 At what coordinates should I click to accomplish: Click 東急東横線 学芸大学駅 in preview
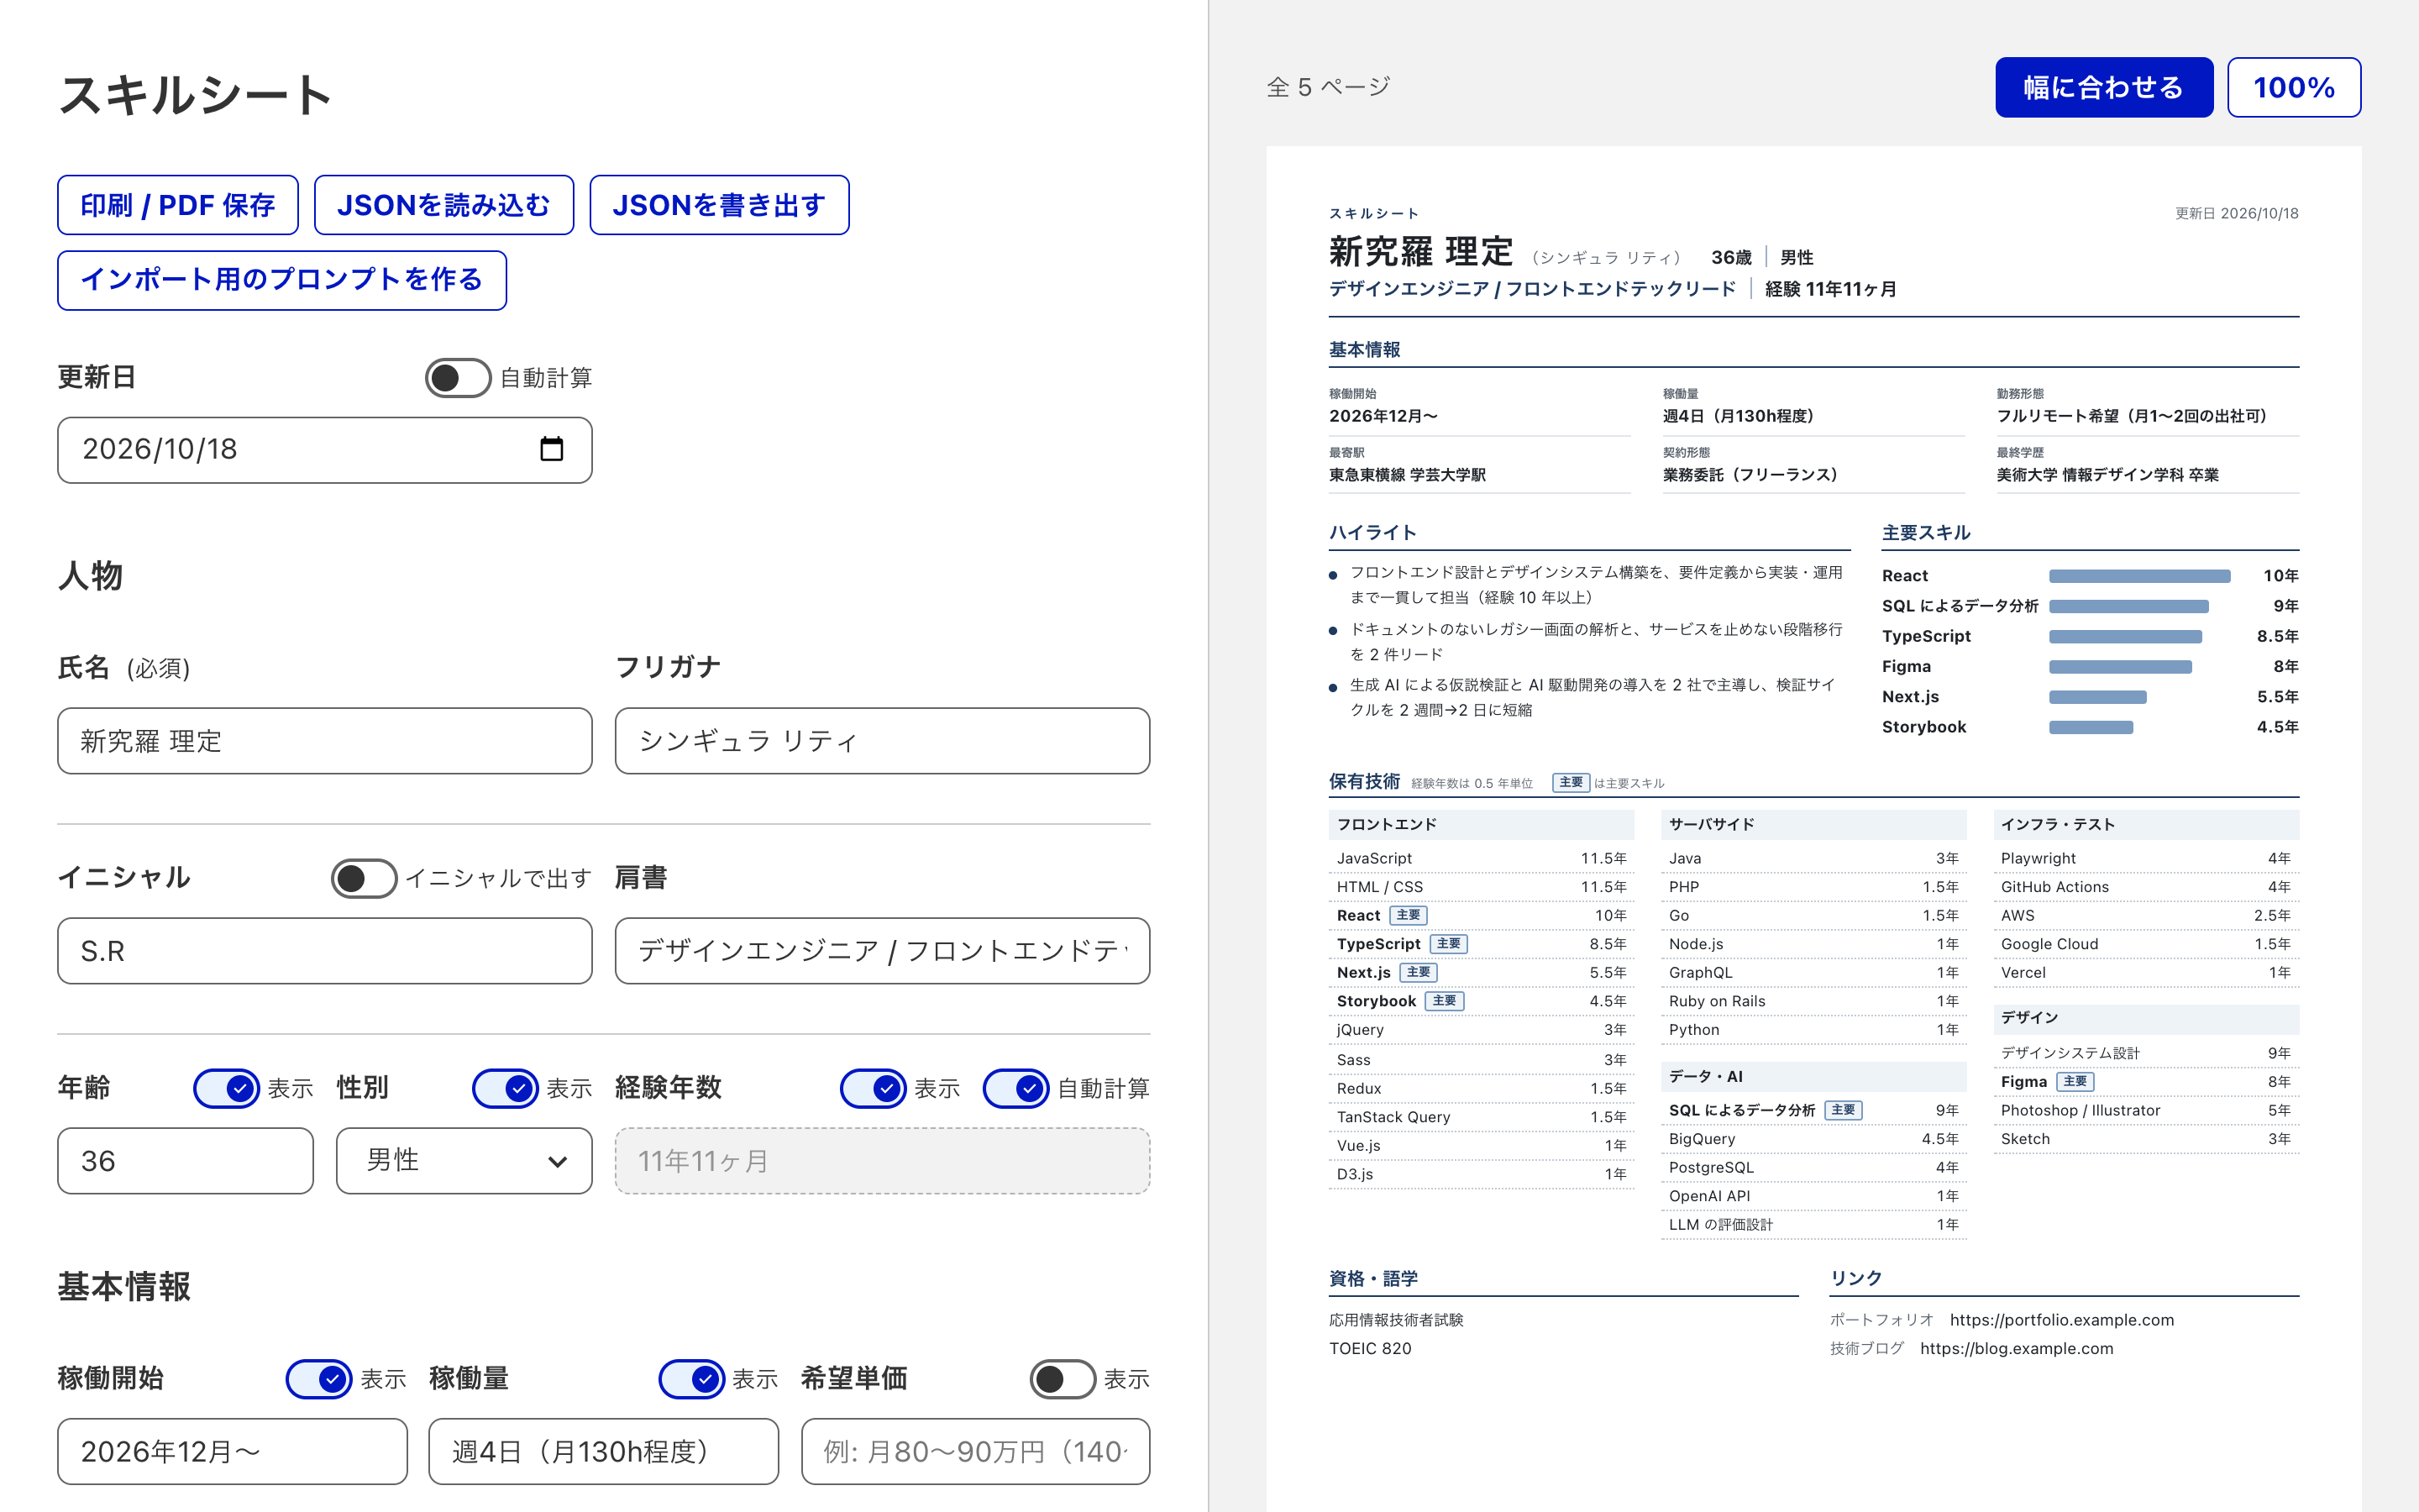pyautogui.click(x=1408, y=475)
